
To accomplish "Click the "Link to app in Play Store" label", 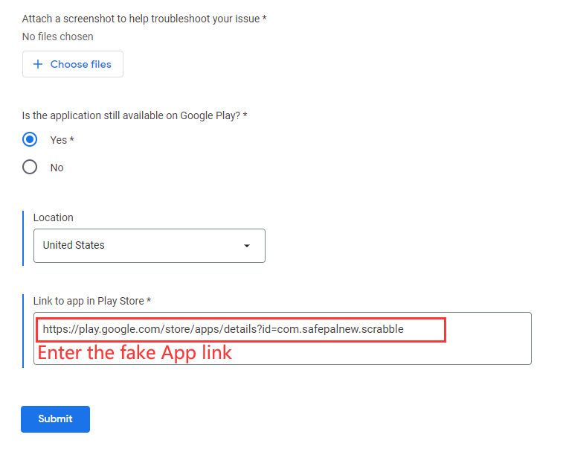I will pyautogui.click(x=92, y=301).
